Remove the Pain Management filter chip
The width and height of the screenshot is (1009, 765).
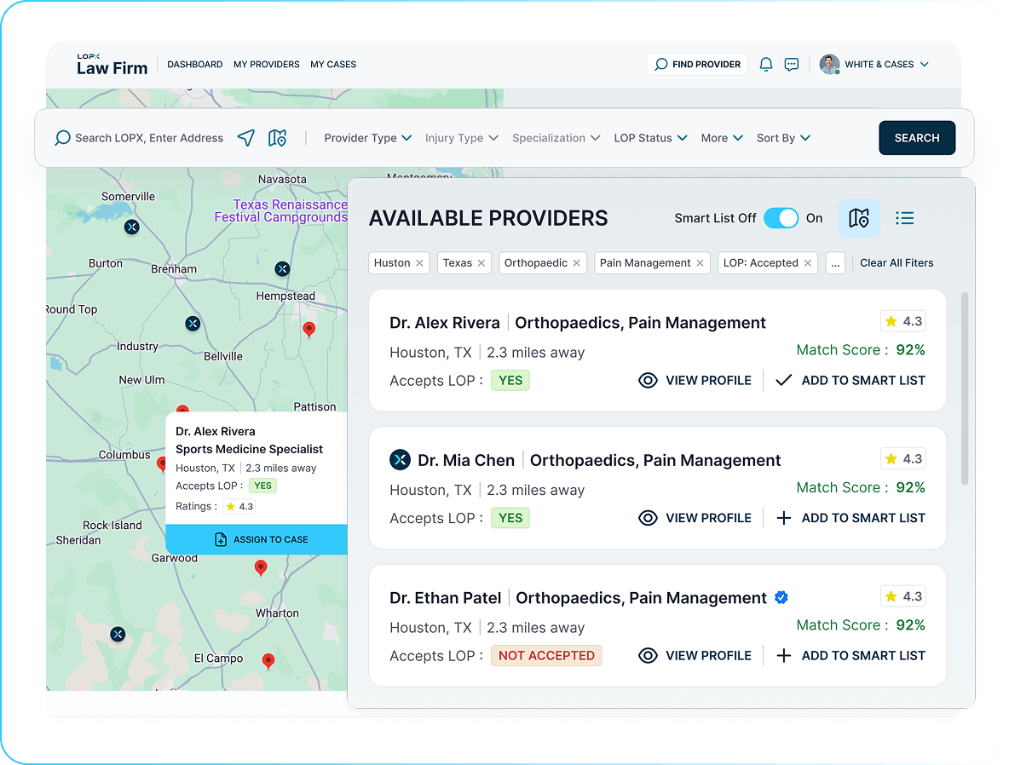coord(701,263)
